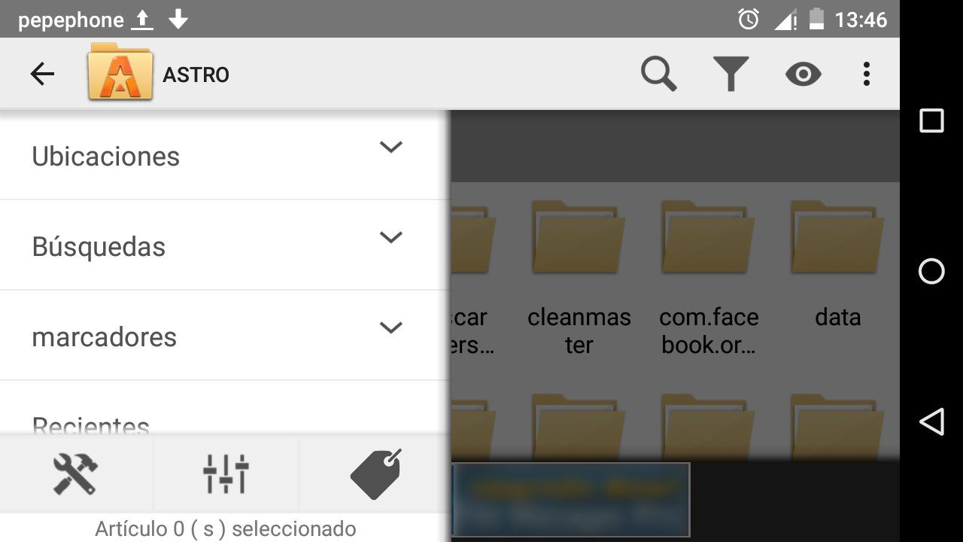Open the settings sliders icon

[x=226, y=474]
